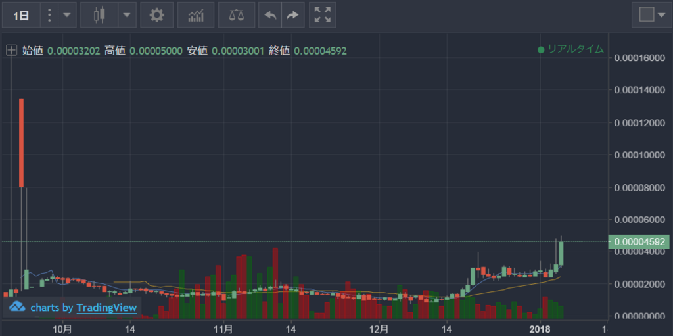
Task: Open the 1日 interval selector
Action: (x=21, y=15)
